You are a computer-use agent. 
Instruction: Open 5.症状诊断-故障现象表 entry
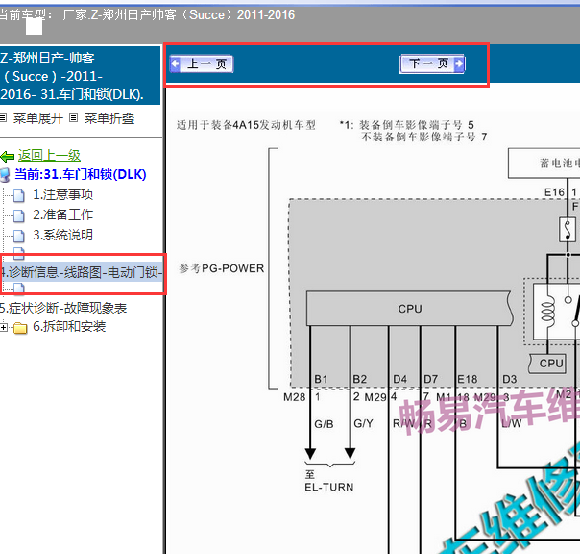tap(63, 308)
